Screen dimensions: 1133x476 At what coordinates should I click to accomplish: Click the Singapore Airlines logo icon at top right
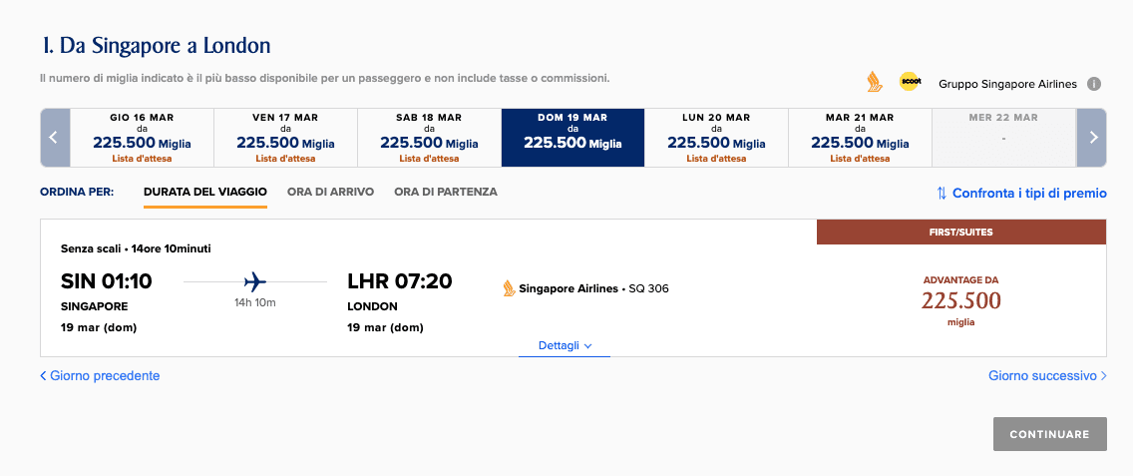pos(875,82)
